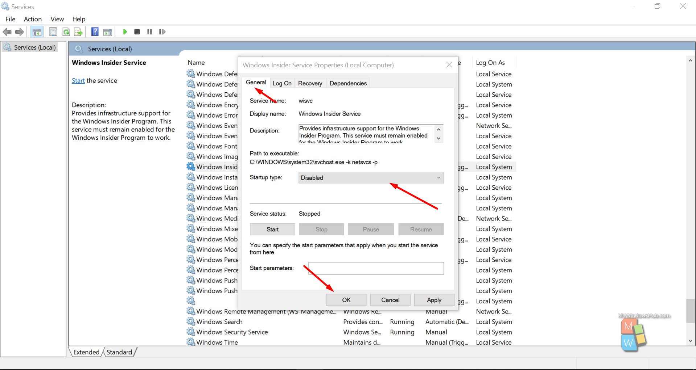696x370 pixels.
Task: Click scrollbar down arrow of services list
Action: pyautogui.click(x=691, y=341)
